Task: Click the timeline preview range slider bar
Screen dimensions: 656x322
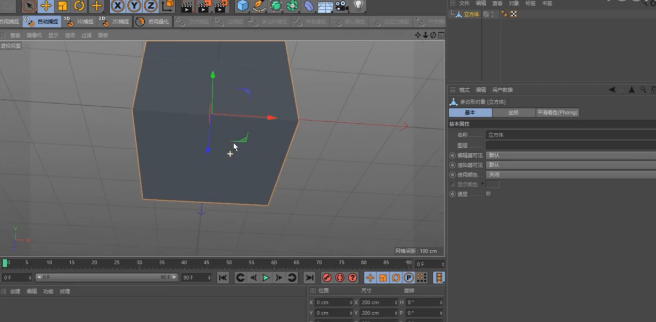Action: coord(106,277)
